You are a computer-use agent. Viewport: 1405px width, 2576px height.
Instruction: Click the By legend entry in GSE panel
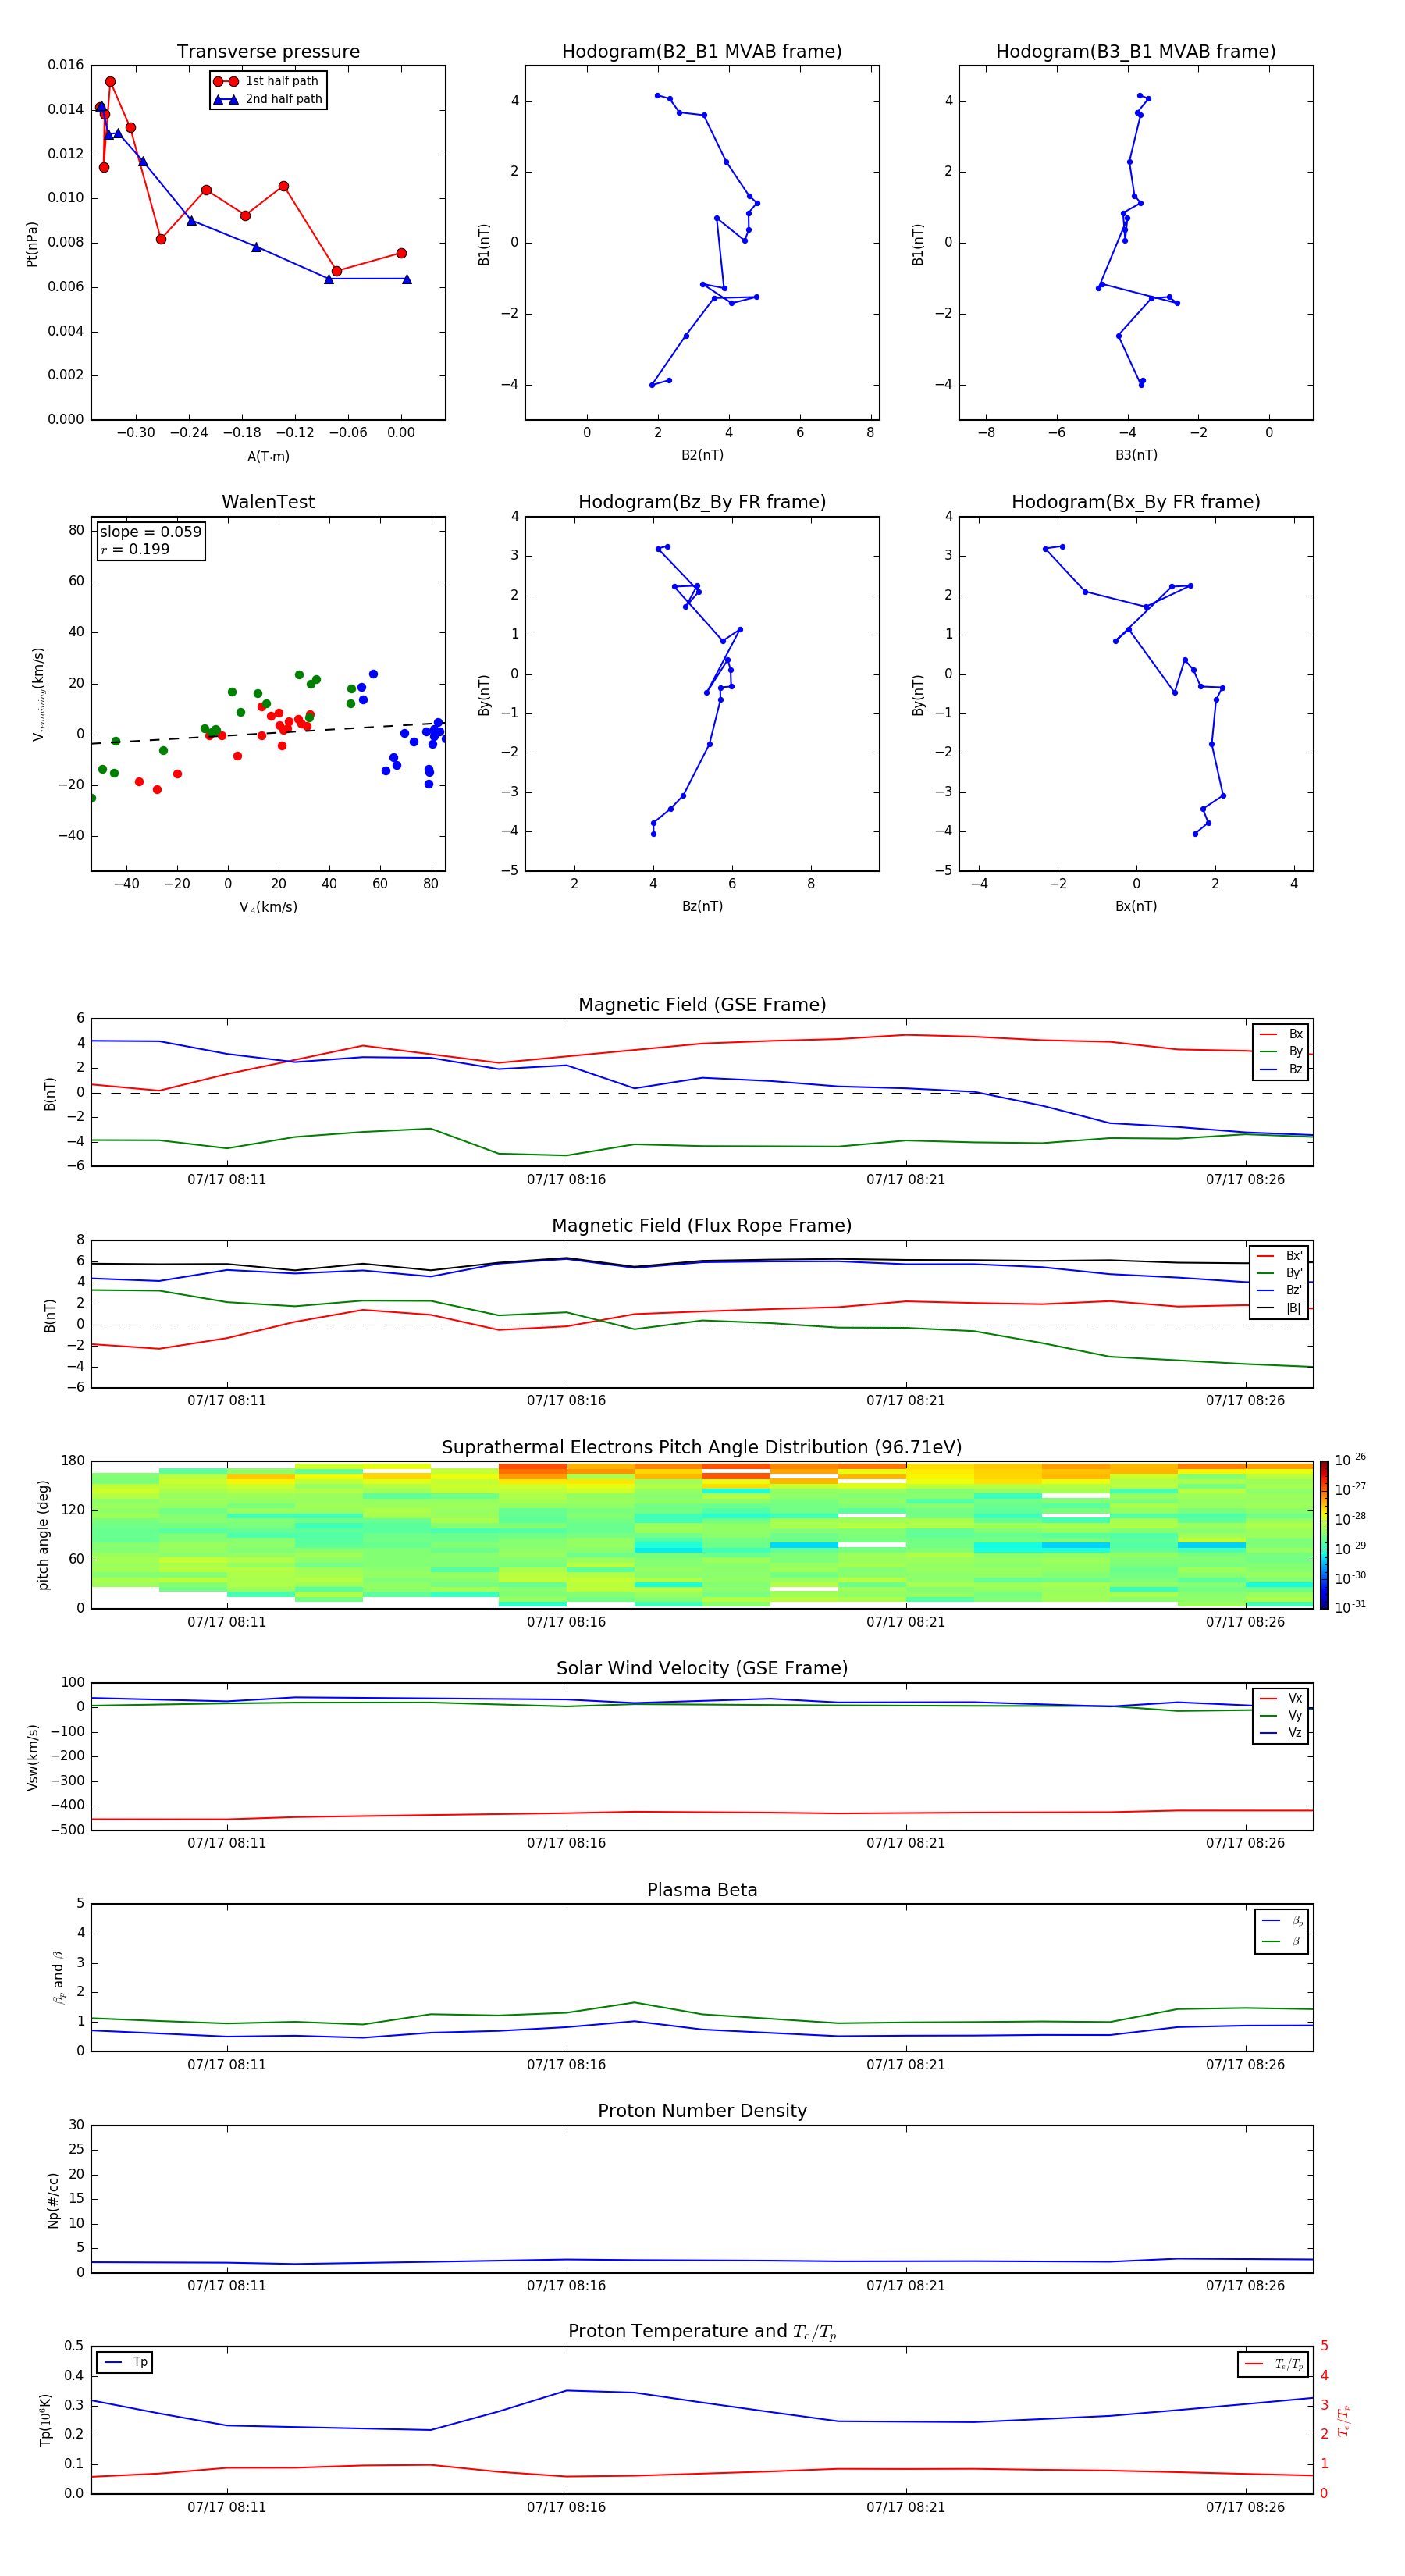pos(1281,1052)
